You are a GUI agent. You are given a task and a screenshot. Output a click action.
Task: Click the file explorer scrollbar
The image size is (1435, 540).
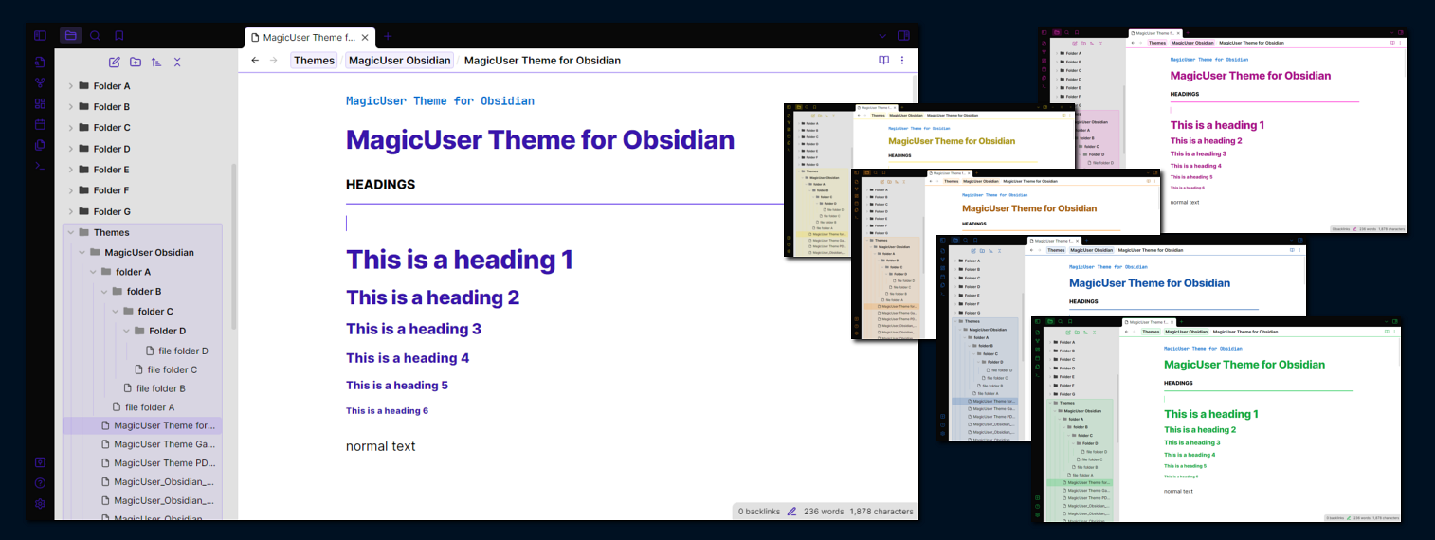click(234, 246)
